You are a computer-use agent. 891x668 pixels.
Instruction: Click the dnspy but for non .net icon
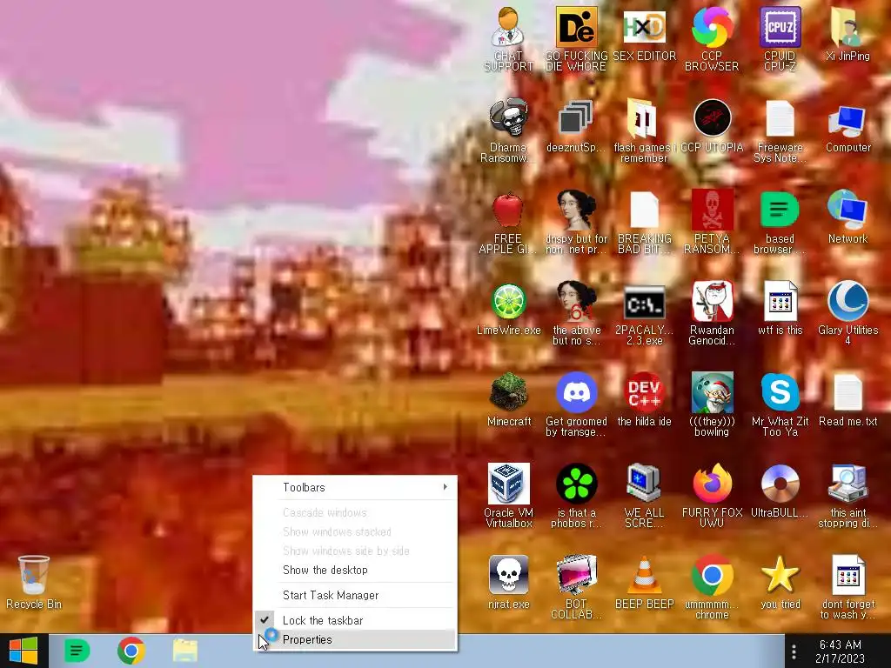[576, 222]
